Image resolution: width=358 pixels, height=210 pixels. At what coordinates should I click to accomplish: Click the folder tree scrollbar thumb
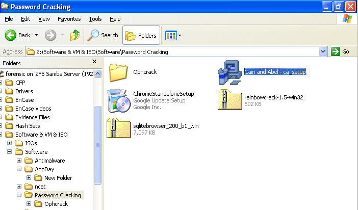pyautogui.click(x=98, y=145)
